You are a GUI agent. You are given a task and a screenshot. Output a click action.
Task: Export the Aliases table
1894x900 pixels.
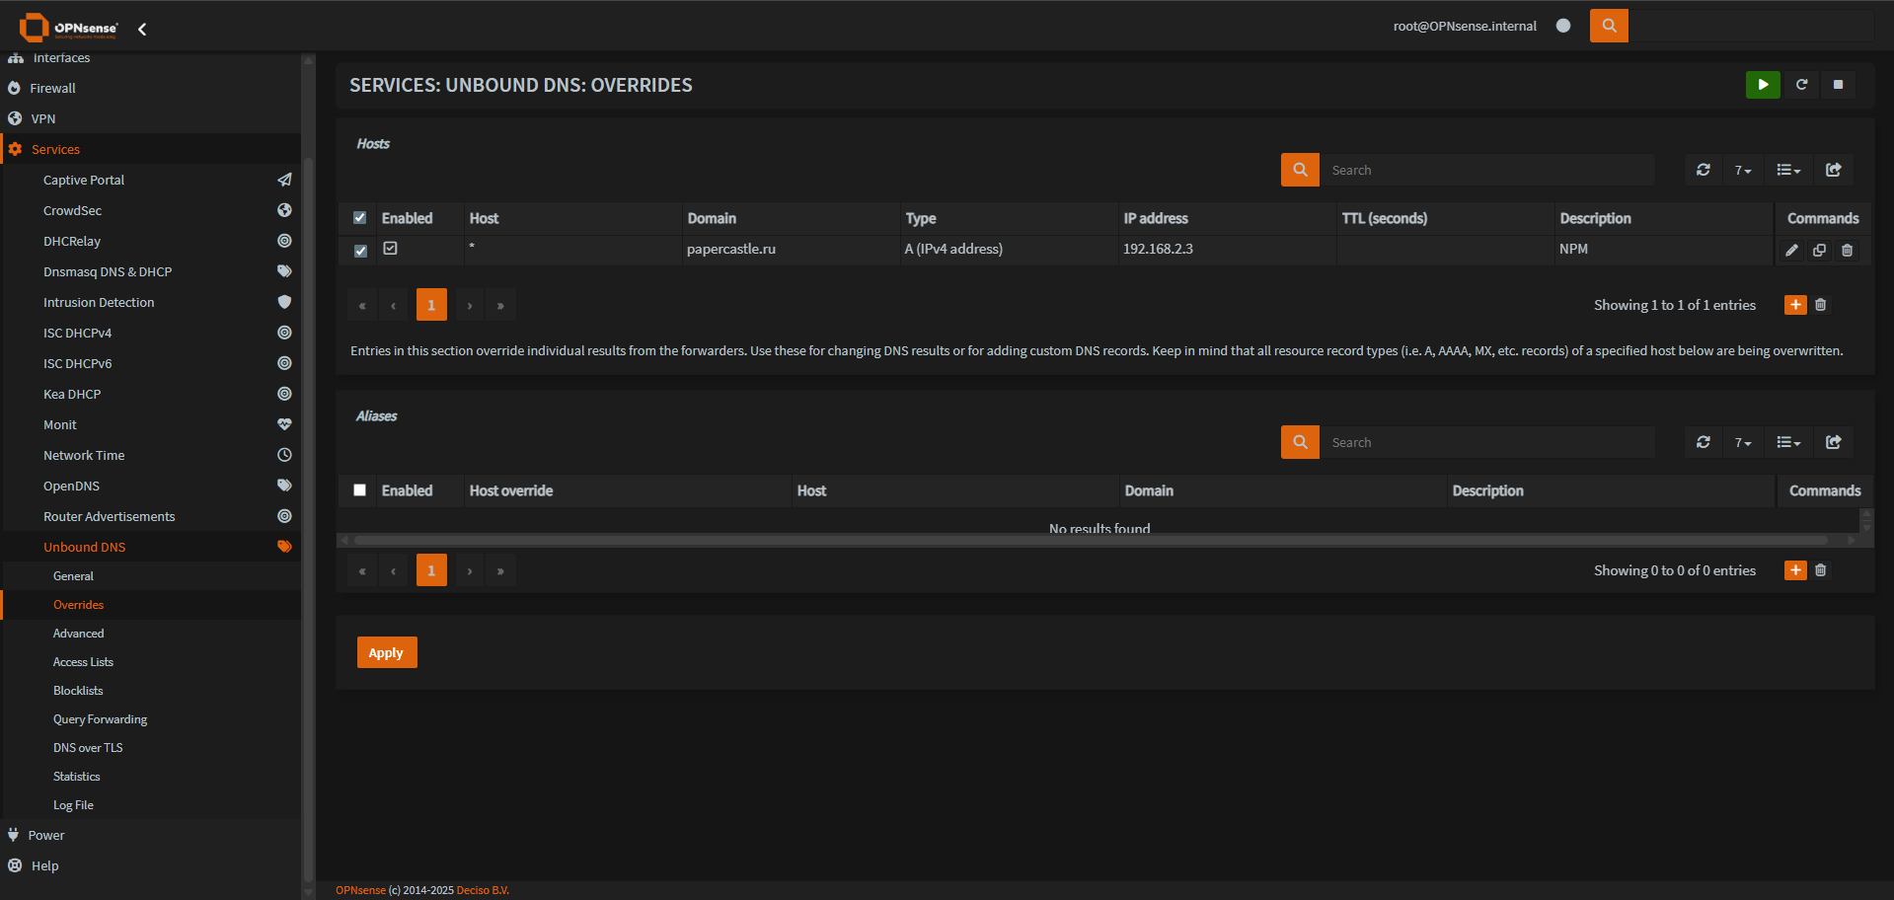(1833, 442)
